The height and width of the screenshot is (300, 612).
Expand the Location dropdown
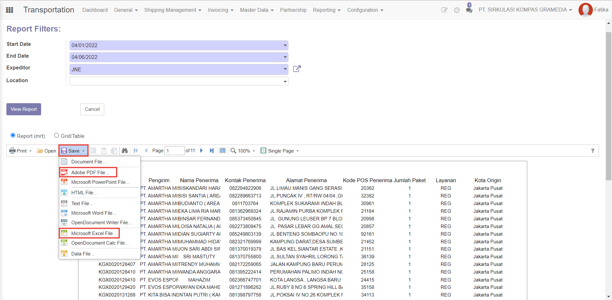coord(285,82)
